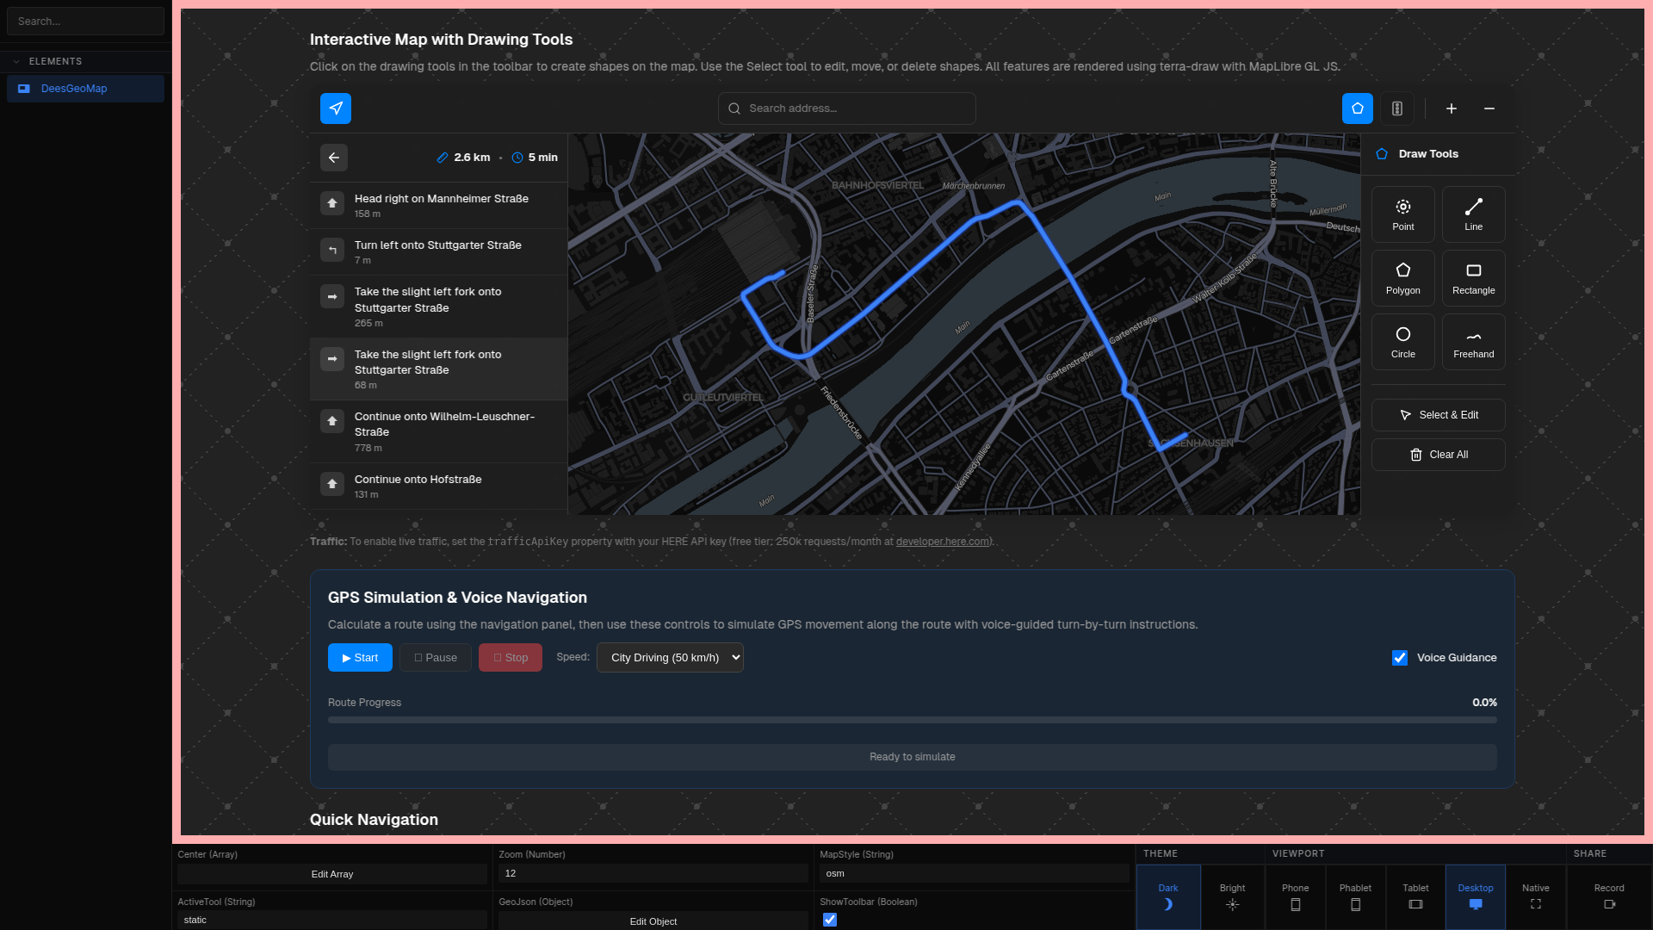Select the Point draw tool
Image resolution: width=1653 pixels, height=930 pixels.
(x=1402, y=214)
